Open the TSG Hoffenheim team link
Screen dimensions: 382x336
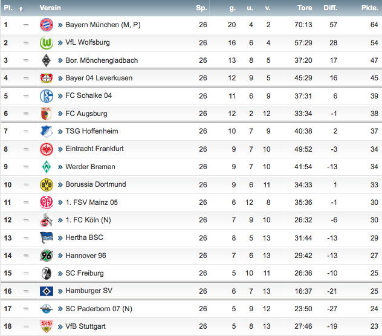[92, 131]
